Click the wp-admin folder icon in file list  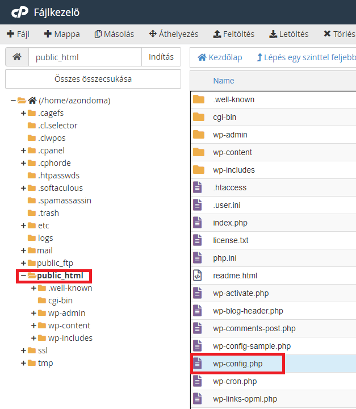click(x=198, y=135)
